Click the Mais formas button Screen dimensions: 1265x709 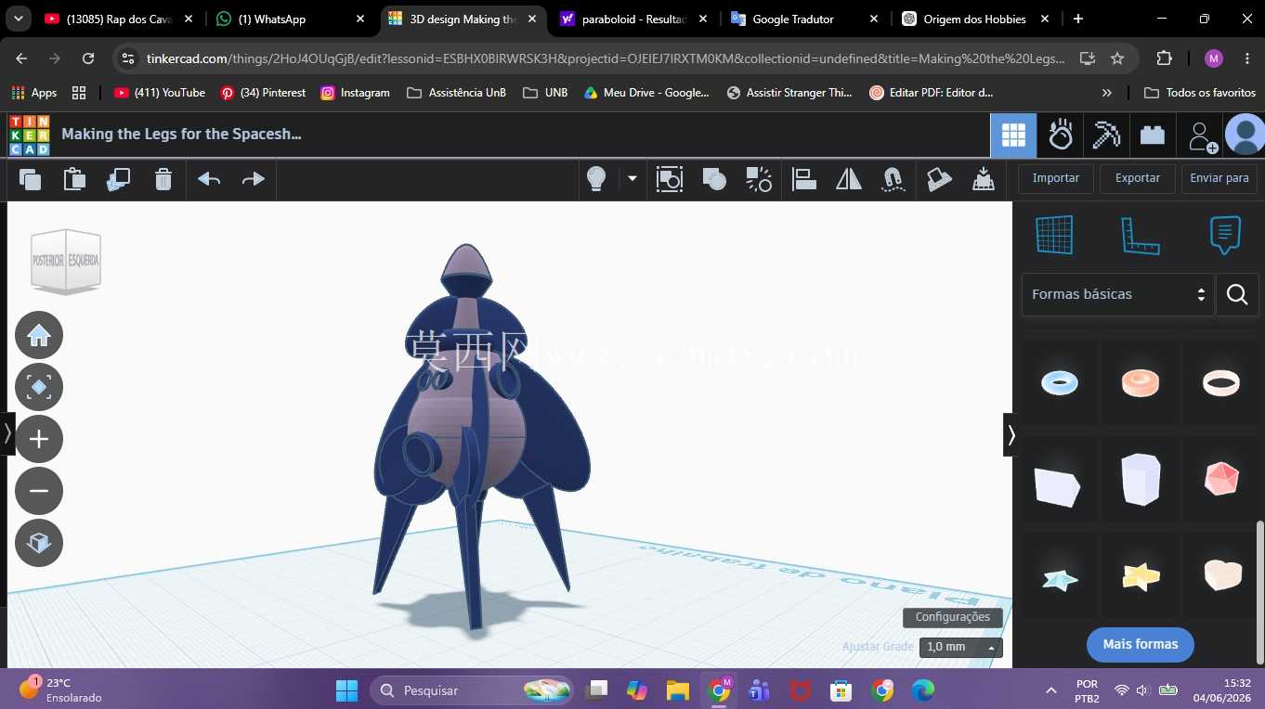click(1141, 644)
